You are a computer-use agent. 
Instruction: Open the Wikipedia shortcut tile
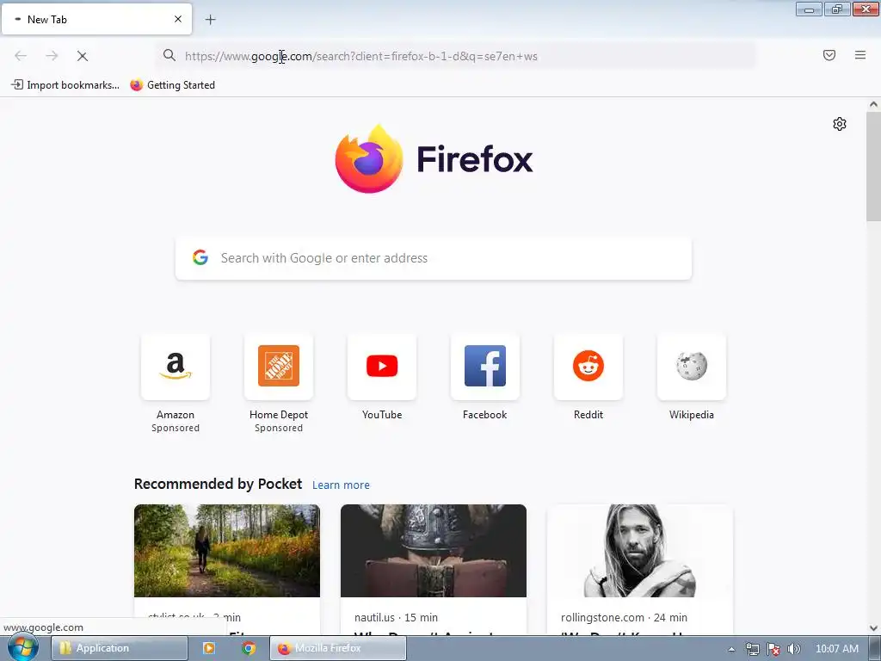coord(692,367)
